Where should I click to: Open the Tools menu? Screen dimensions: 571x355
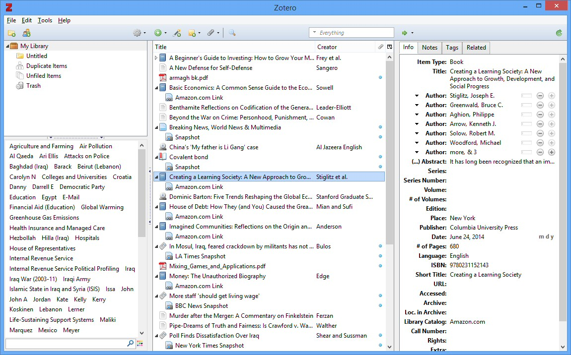pyautogui.click(x=45, y=20)
